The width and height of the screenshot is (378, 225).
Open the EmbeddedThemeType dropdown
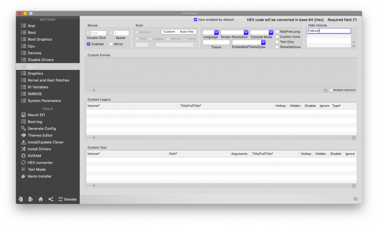263,42
